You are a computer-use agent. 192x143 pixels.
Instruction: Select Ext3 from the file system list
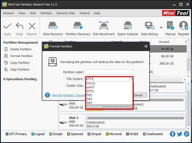click(109, 99)
